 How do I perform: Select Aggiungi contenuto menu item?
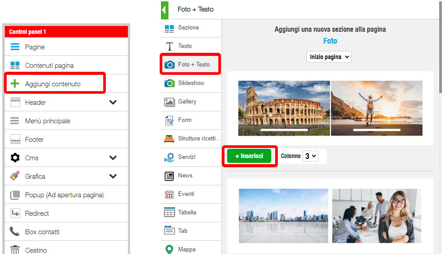pyautogui.click(x=67, y=84)
